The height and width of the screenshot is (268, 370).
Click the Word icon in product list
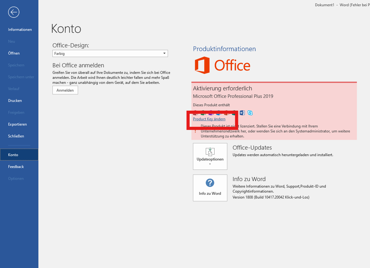242,113
